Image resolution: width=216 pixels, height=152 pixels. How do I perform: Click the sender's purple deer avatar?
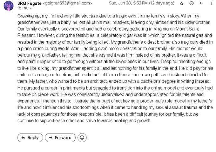click(9, 6)
